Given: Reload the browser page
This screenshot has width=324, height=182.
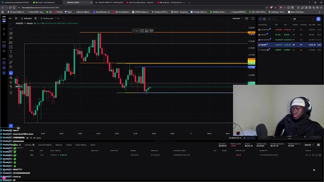Looking at the screenshot, I should click(x=10, y=8).
